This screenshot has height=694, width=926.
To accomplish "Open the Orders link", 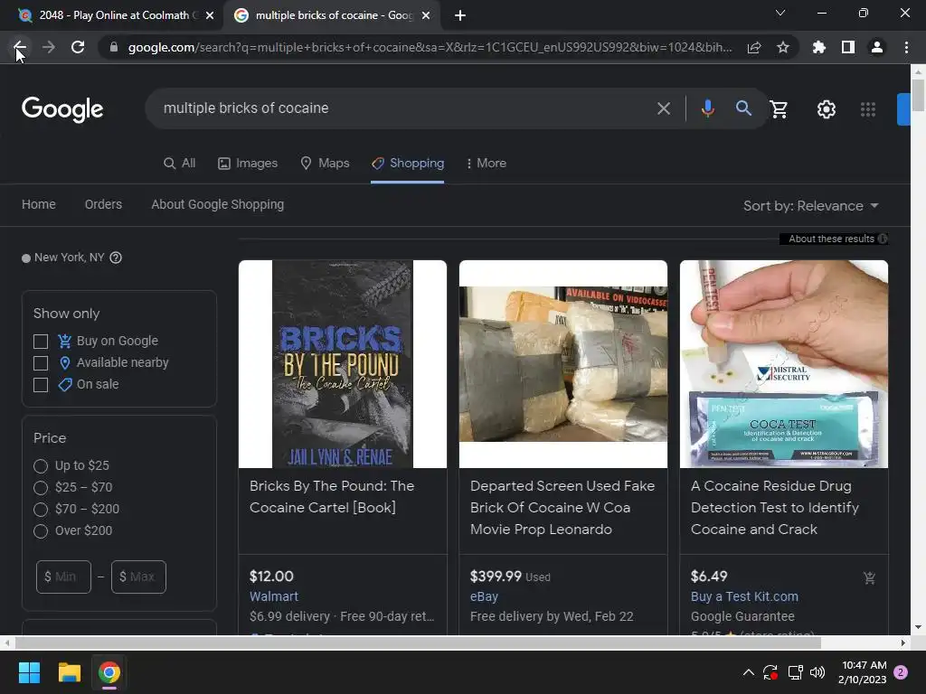I will (x=103, y=204).
